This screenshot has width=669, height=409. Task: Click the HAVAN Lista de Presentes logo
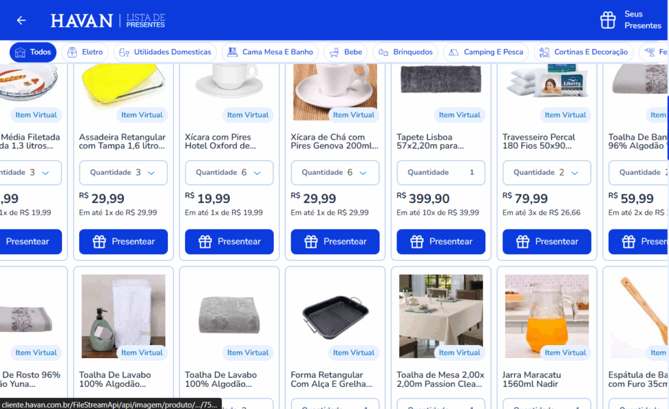(108, 20)
